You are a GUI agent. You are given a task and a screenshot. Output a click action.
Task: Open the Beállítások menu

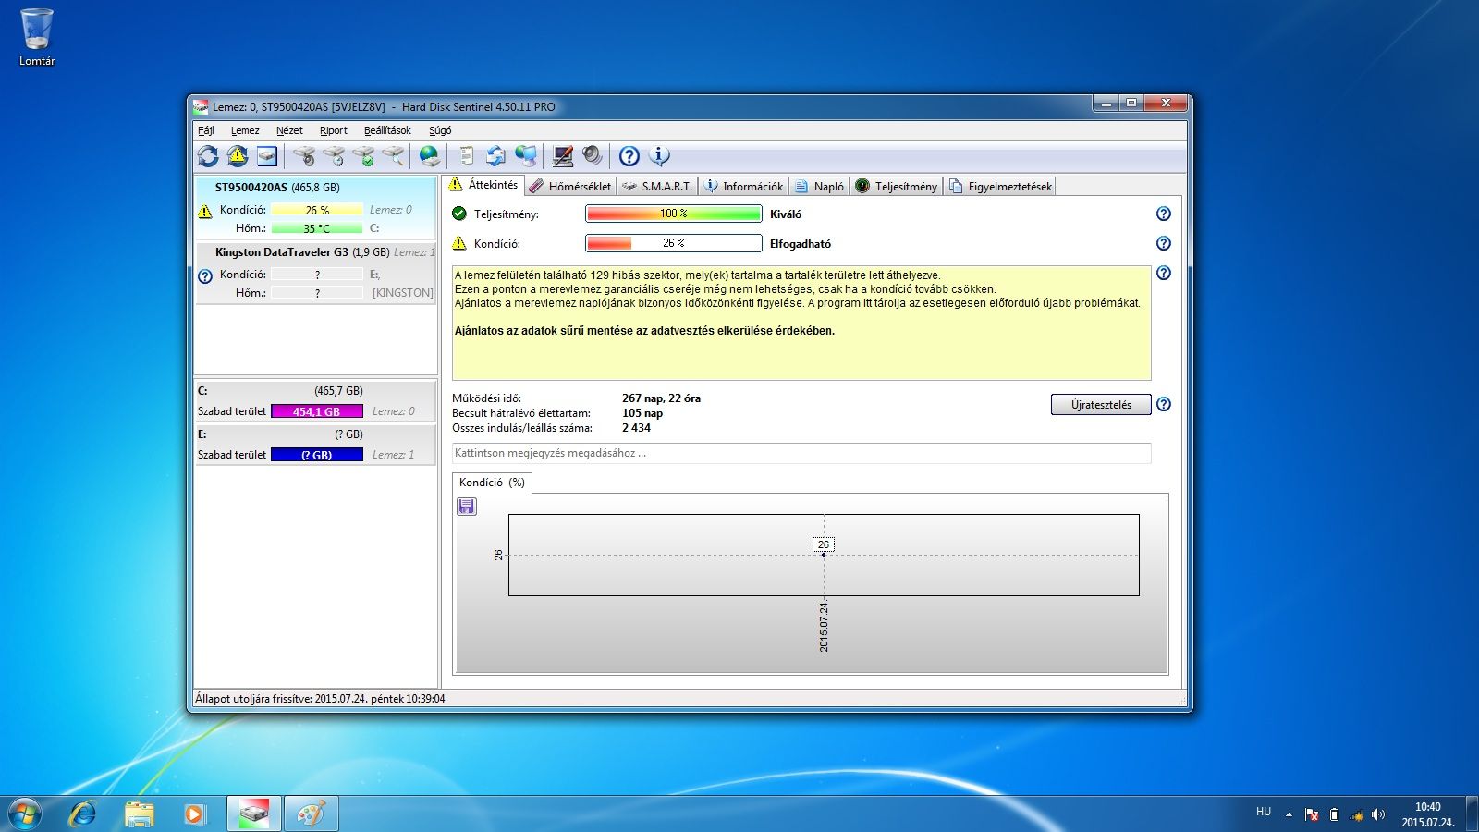click(387, 130)
